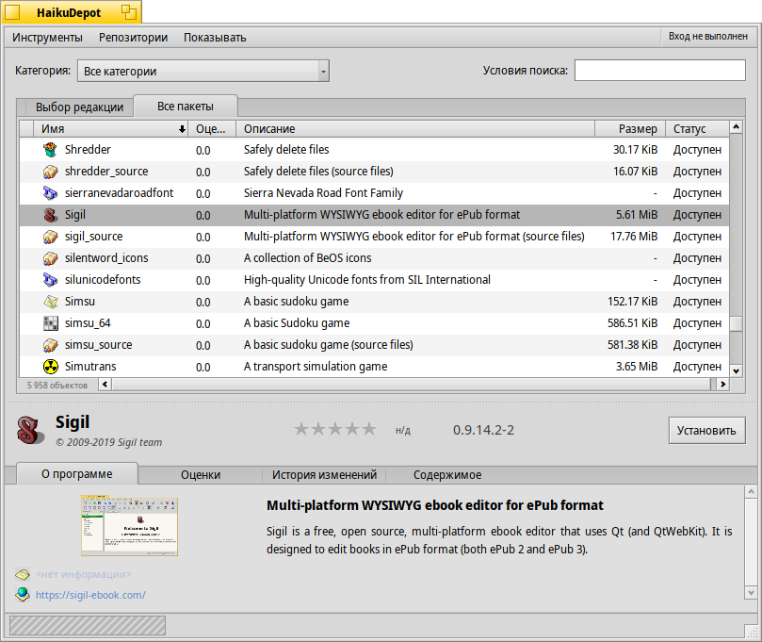Click the package list vertical scroll thumb
The height and width of the screenshot is (642, 762).
pyautogui.click(x=737, y=323)
